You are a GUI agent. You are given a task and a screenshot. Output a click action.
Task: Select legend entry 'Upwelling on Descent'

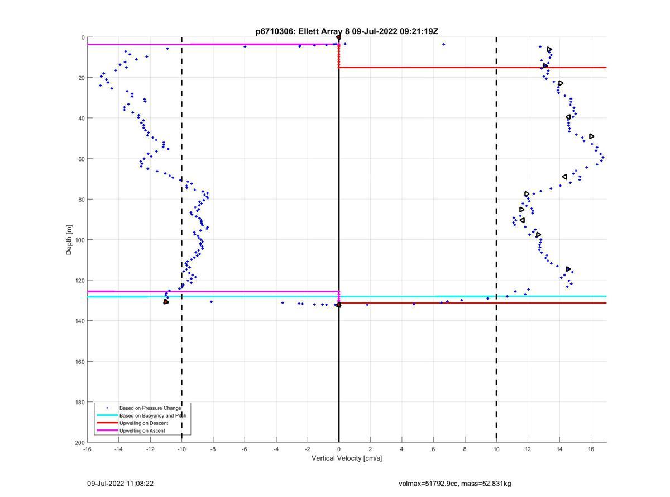pos(143,423)
